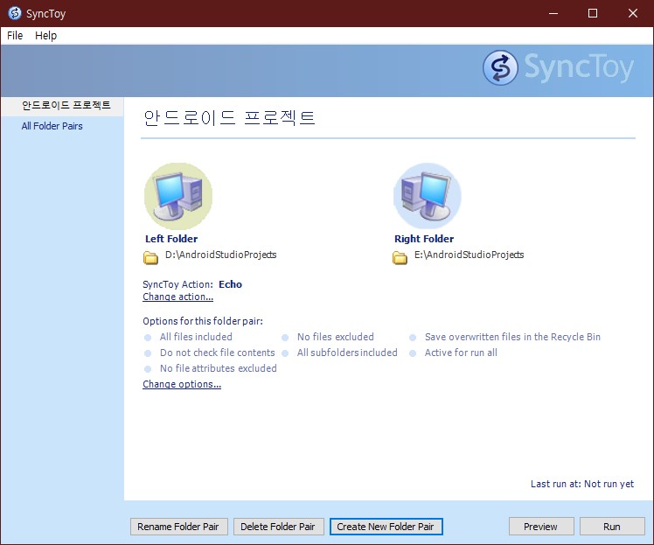Click the Left Folder heading label
Screen dimensions: 654x545
pos(171,239)
